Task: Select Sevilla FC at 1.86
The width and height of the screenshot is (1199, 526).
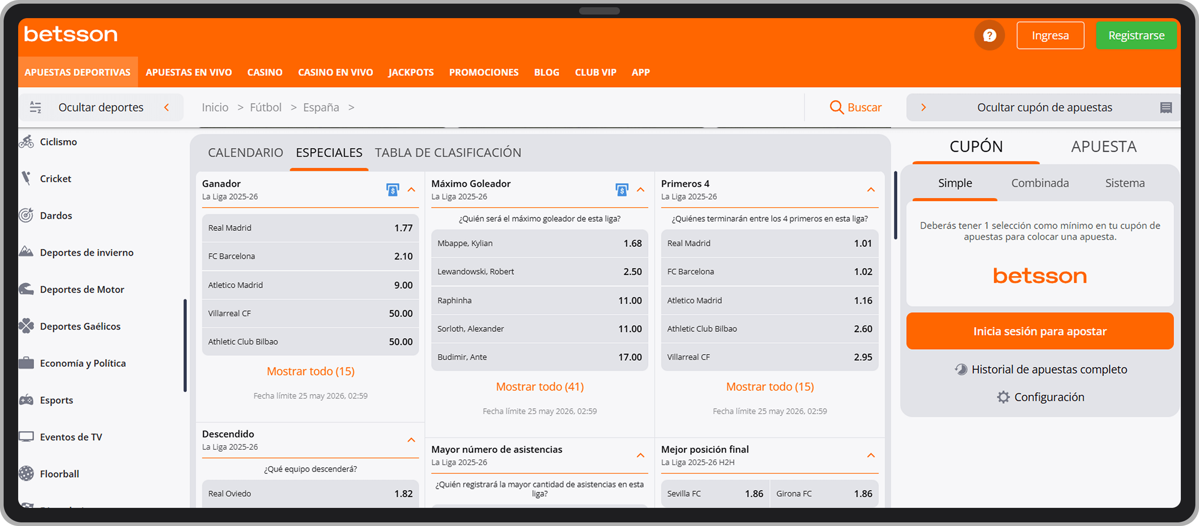Action: 715,493
